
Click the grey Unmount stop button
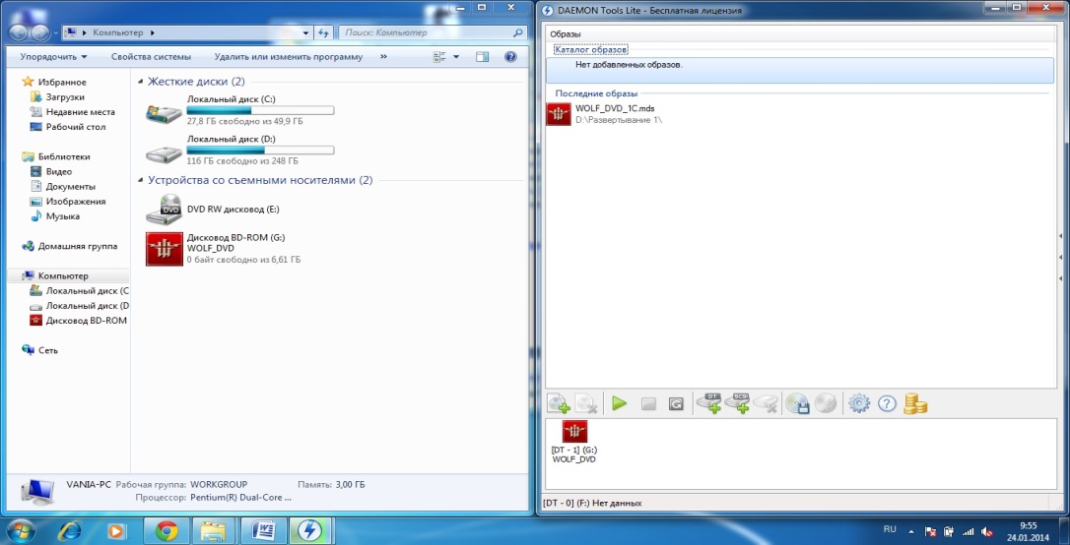tap(648, 404)
